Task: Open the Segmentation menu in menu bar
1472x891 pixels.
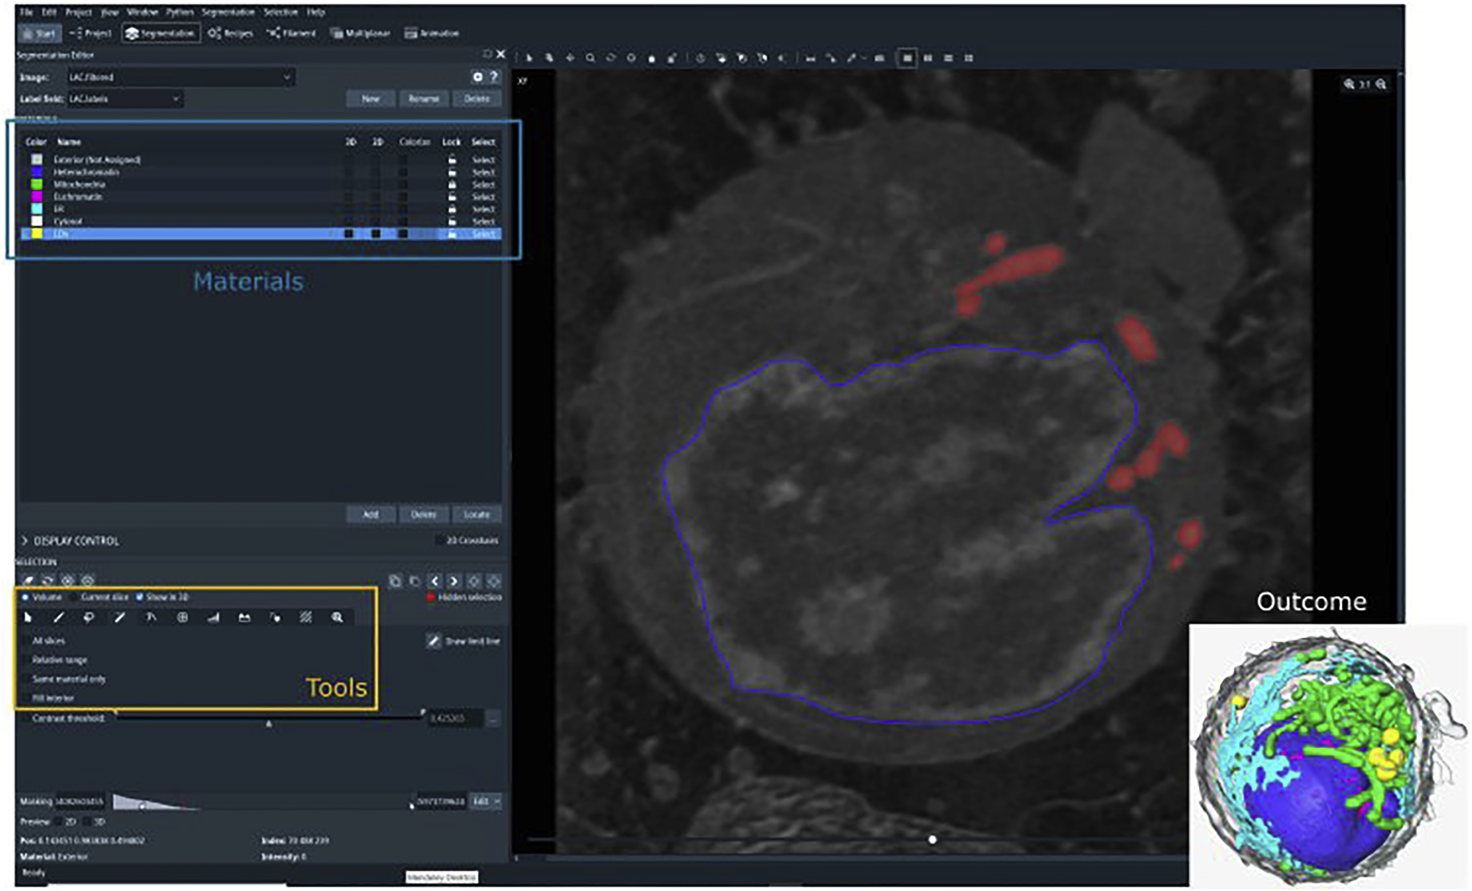Action: pyautogui.click(x=228, y=12)
